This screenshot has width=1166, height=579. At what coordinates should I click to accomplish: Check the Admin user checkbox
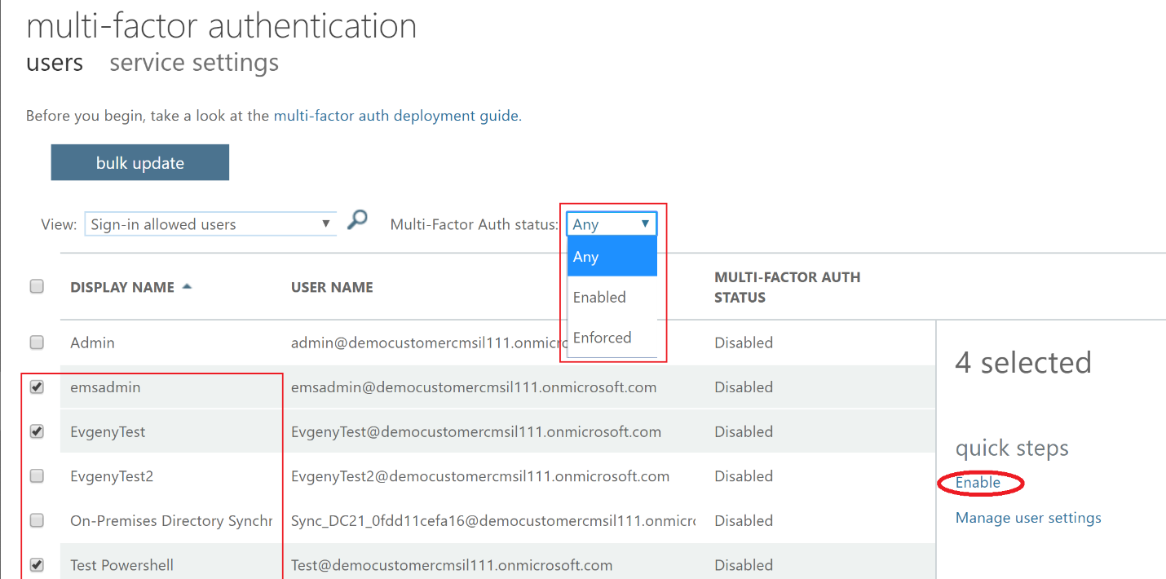(x=37, y=343)
